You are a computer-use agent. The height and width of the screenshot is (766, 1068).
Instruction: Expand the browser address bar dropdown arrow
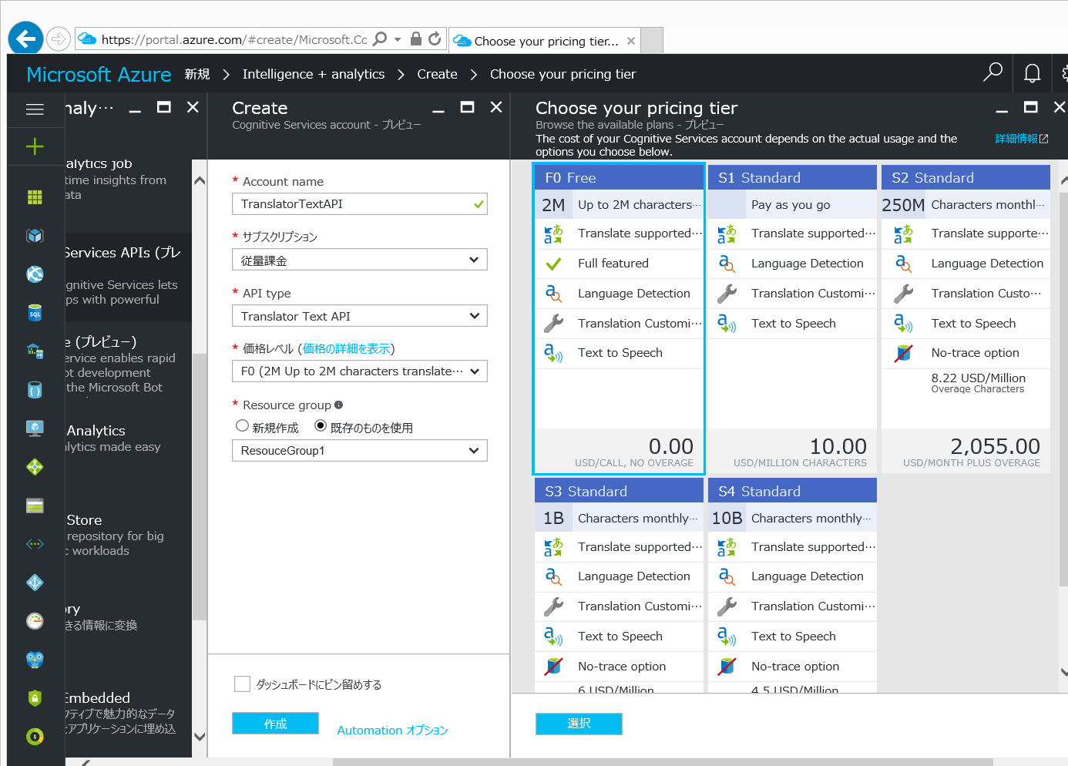pos(398,39)
